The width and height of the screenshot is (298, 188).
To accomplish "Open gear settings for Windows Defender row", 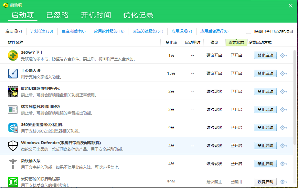I will tap(283, 146).
